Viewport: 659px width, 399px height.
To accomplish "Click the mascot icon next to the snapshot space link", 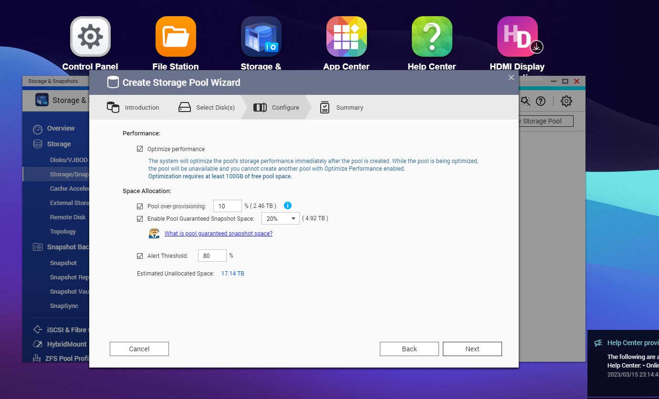I will (x=154, y=233).
